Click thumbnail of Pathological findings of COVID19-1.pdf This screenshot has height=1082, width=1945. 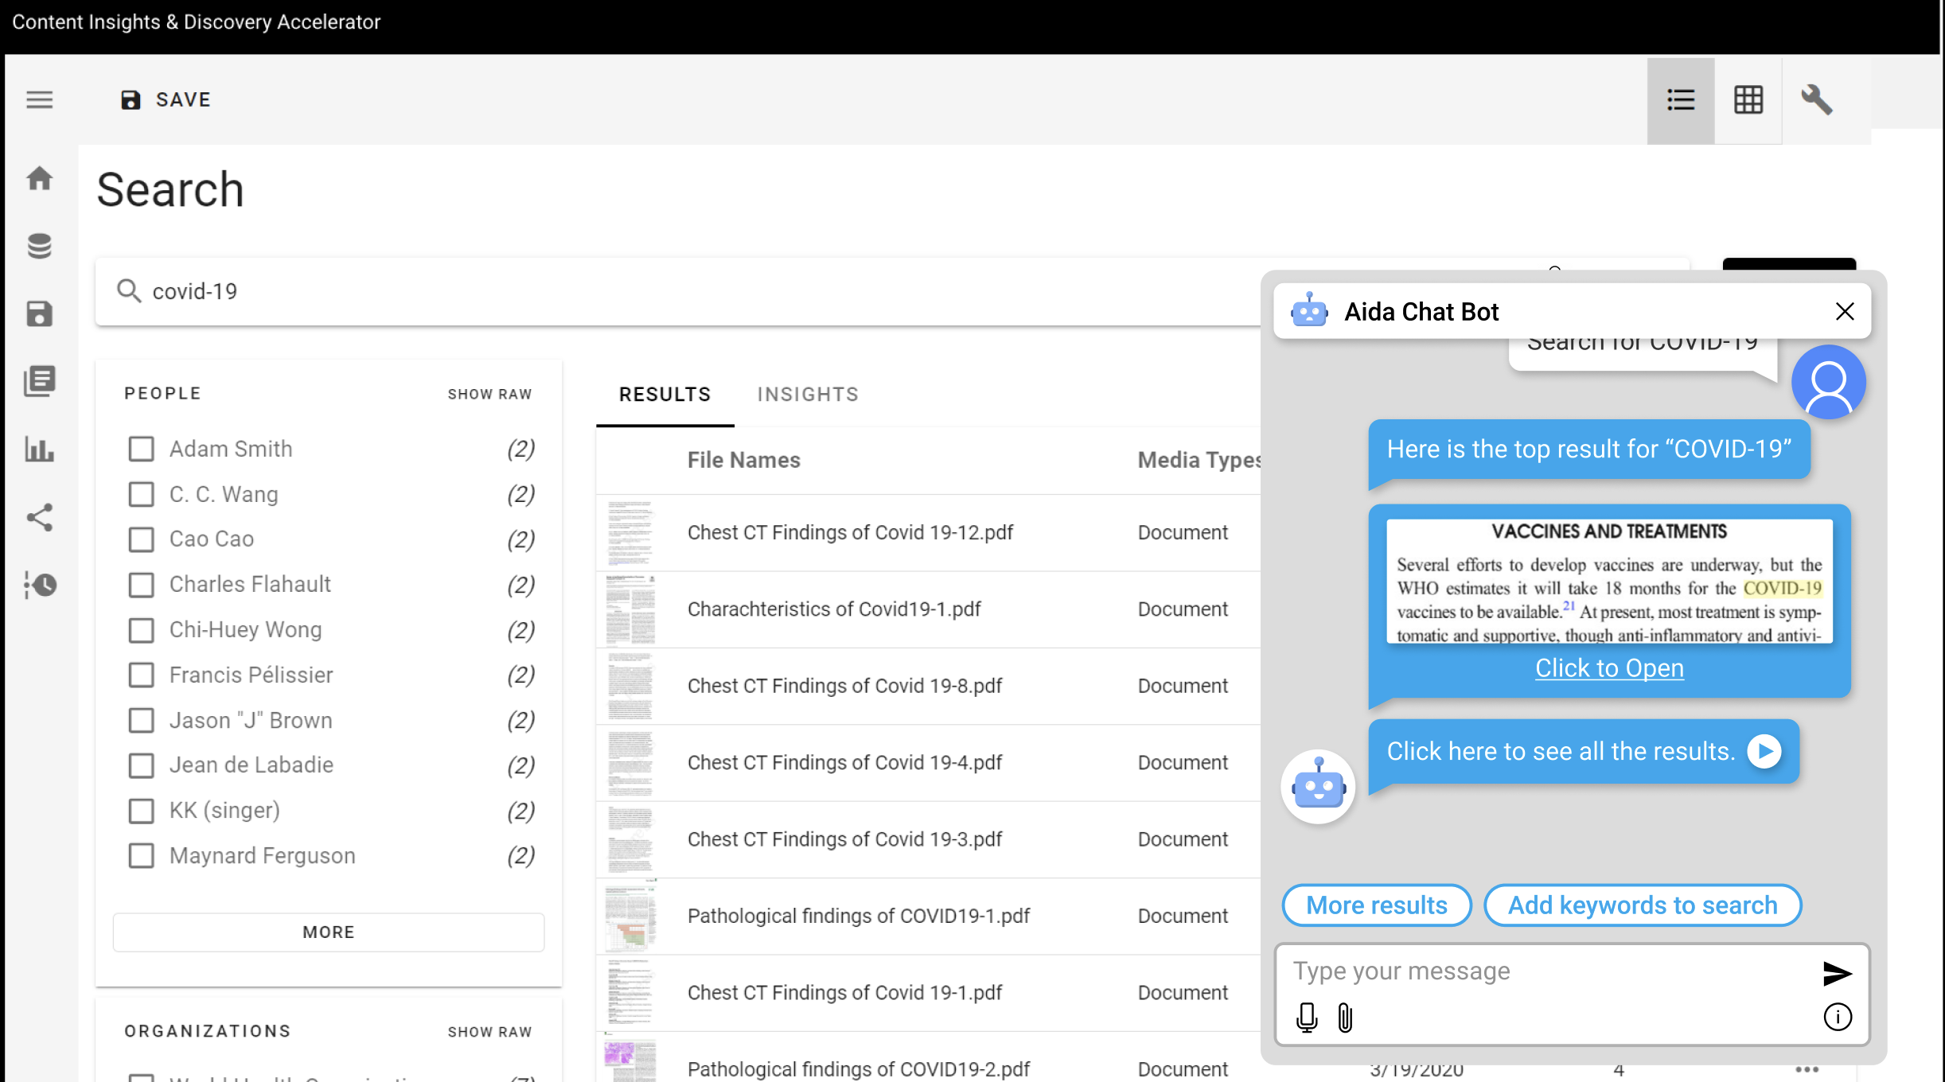coord(630,917)
